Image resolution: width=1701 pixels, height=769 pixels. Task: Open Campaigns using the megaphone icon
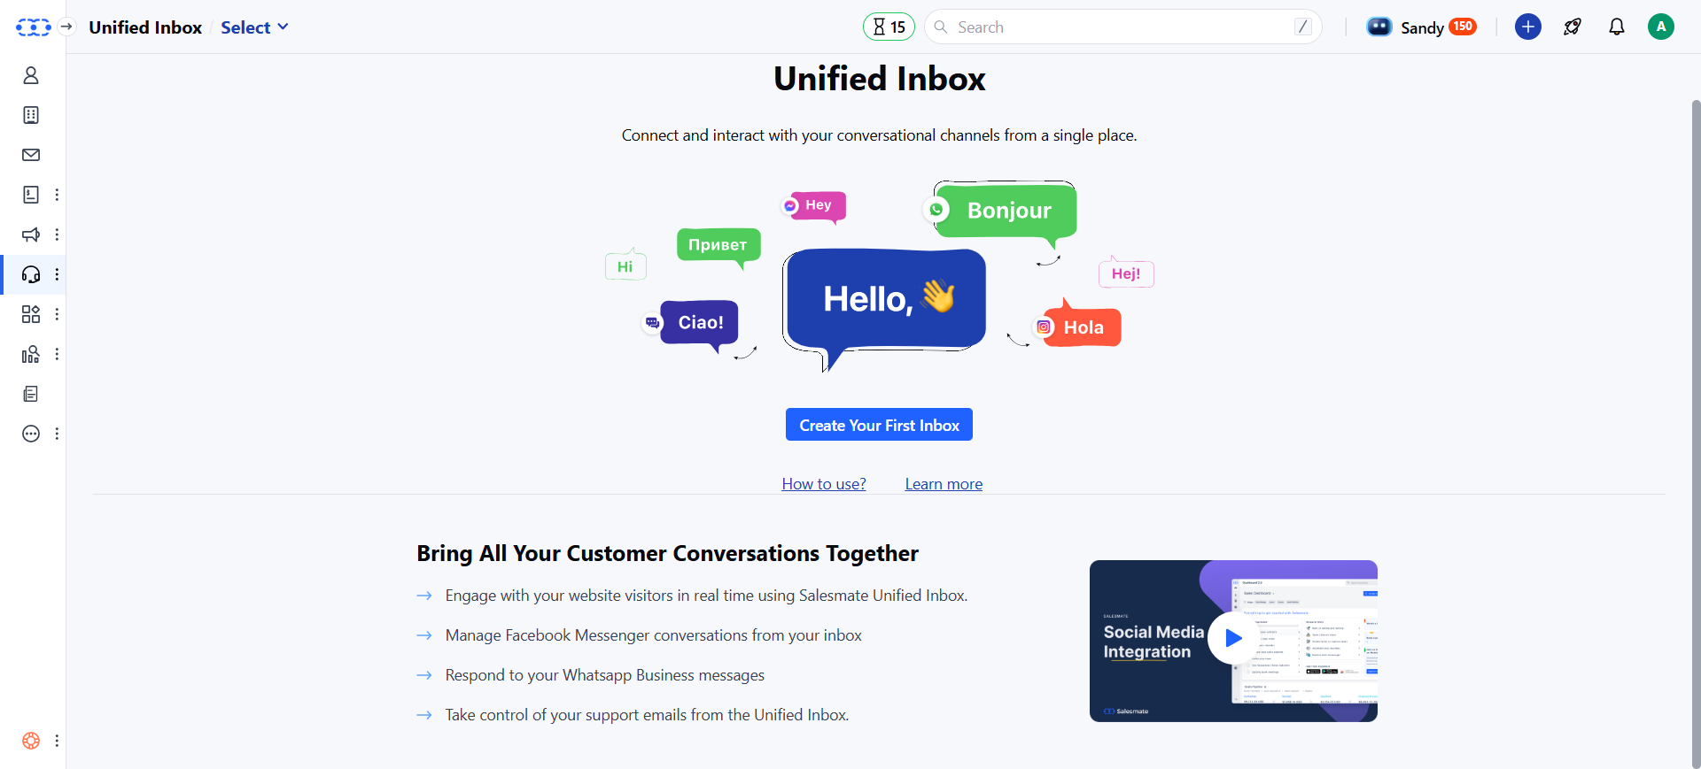(31, 235)
